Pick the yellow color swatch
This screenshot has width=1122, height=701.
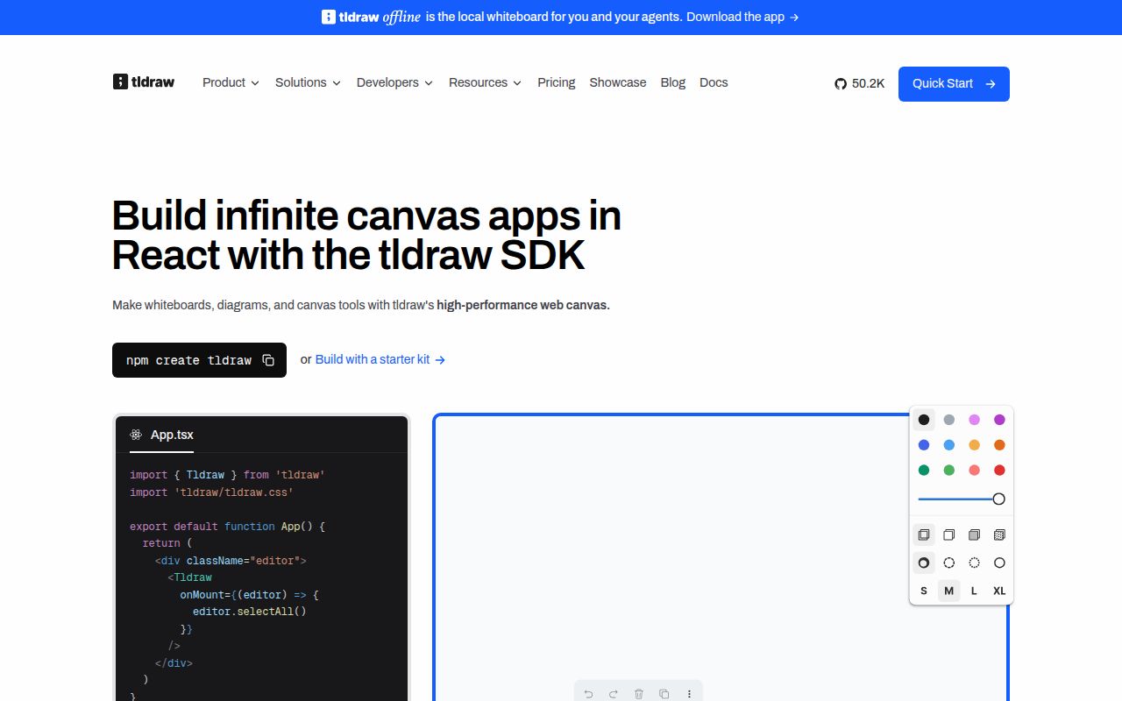click(974, 445)
